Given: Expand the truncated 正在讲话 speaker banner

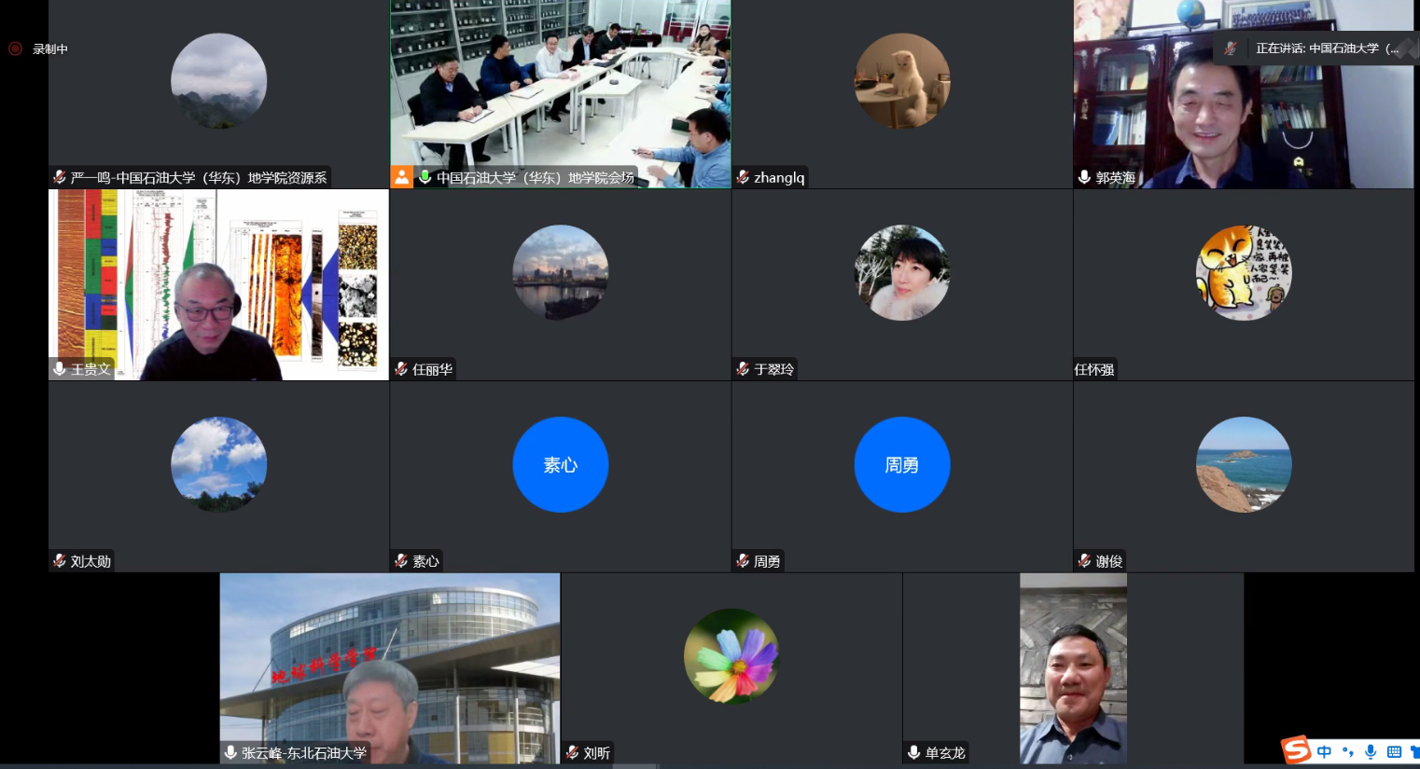Looking at the screenshot, I should point(1326,48).
